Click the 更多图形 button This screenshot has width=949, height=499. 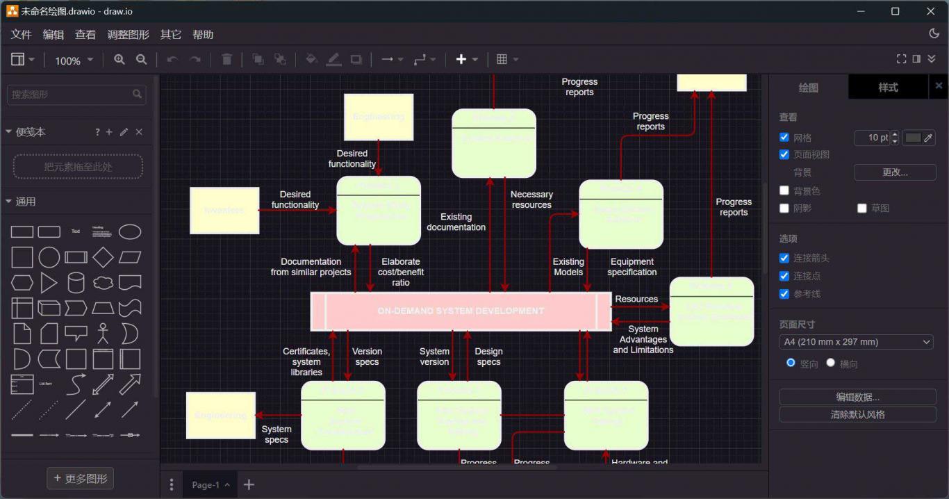pyautogui.click(x=79, y=478)
